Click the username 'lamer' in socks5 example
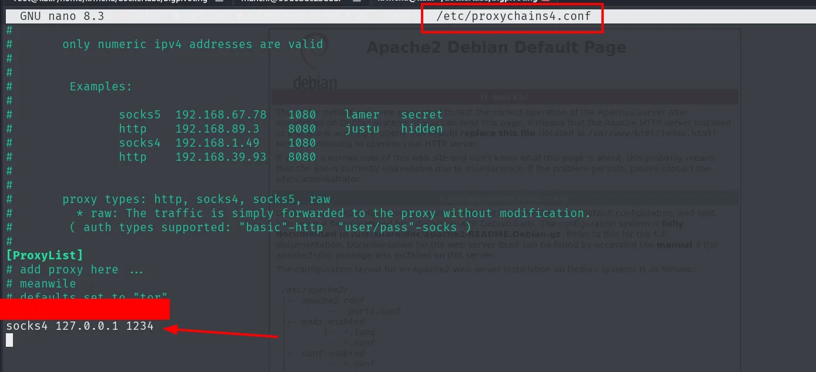This screenshot has width=816, height=372. 362,114
